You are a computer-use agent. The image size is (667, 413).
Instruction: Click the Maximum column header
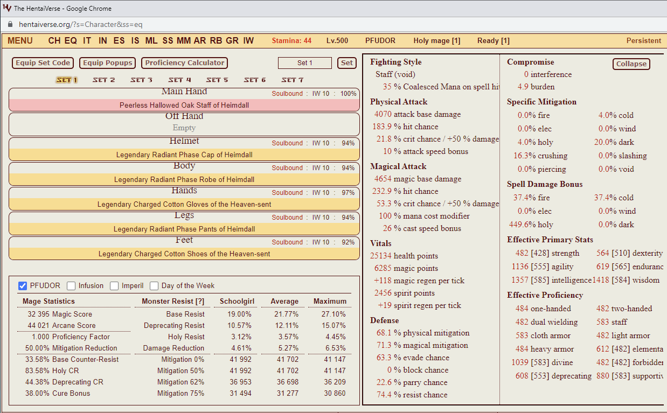[330, 302]
